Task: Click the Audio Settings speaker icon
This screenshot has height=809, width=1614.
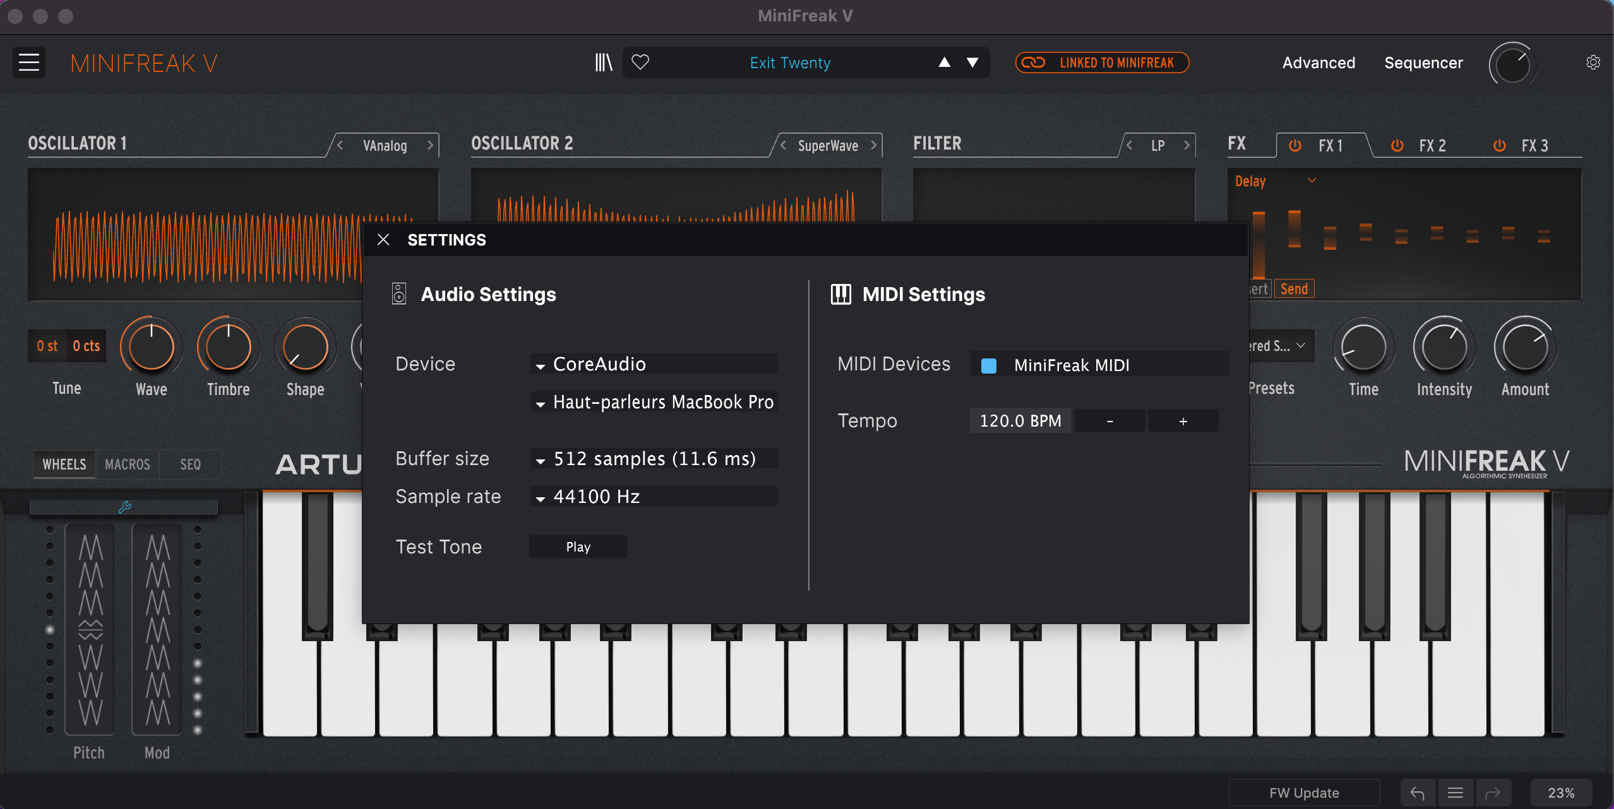Action: pyautogui.click(x=398, y=293)
